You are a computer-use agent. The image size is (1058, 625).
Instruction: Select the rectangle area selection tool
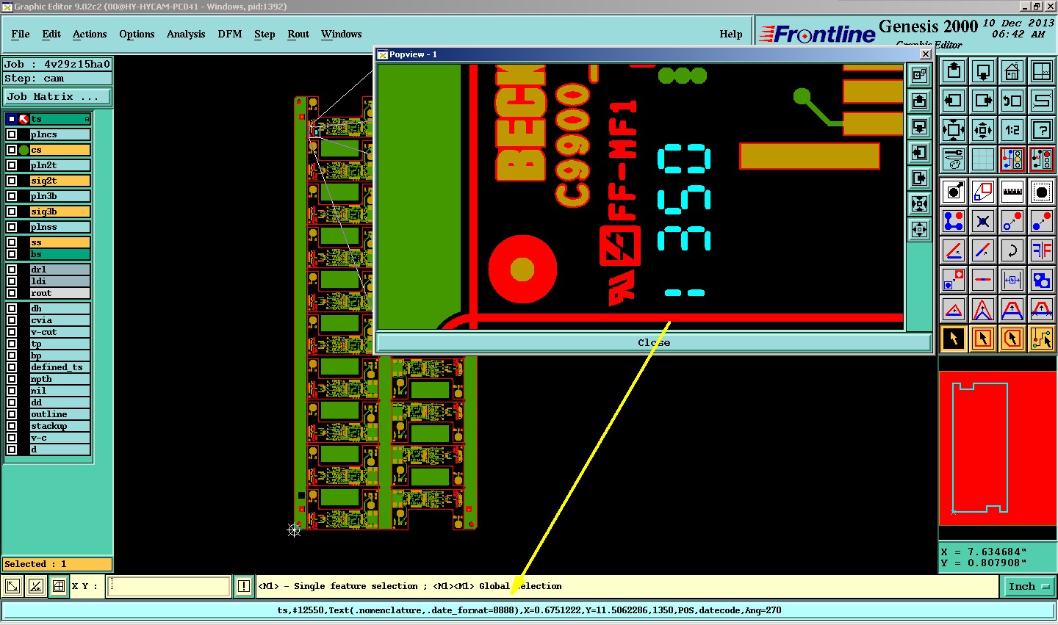coord(983,339)
